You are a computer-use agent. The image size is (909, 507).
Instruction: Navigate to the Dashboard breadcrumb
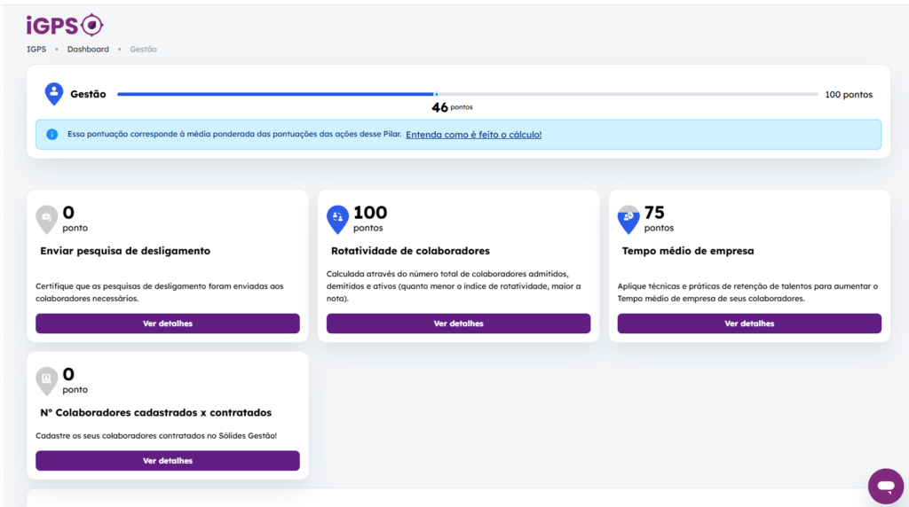point(88,50)
